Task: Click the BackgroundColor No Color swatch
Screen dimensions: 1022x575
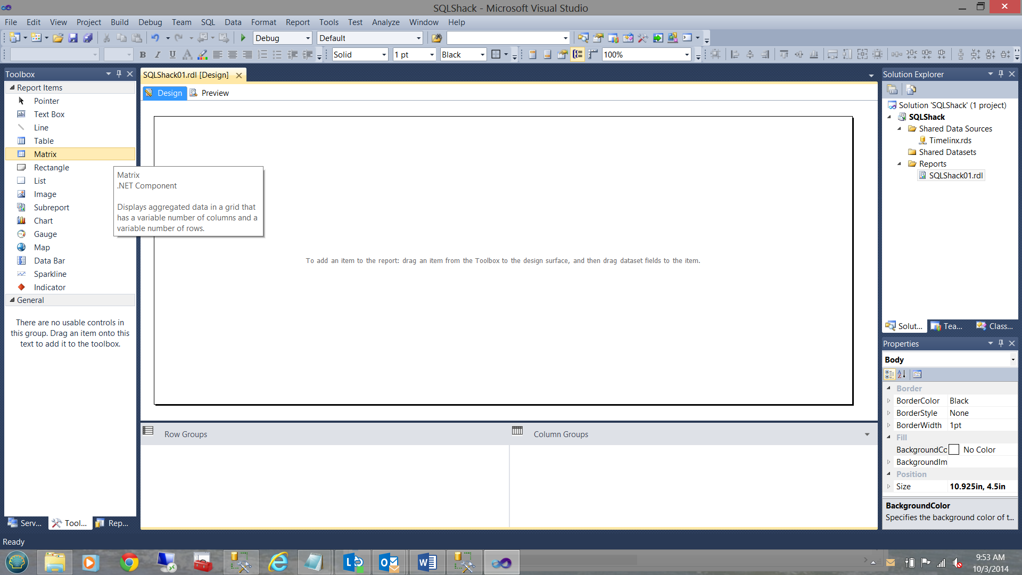Action: pos(954,449)
